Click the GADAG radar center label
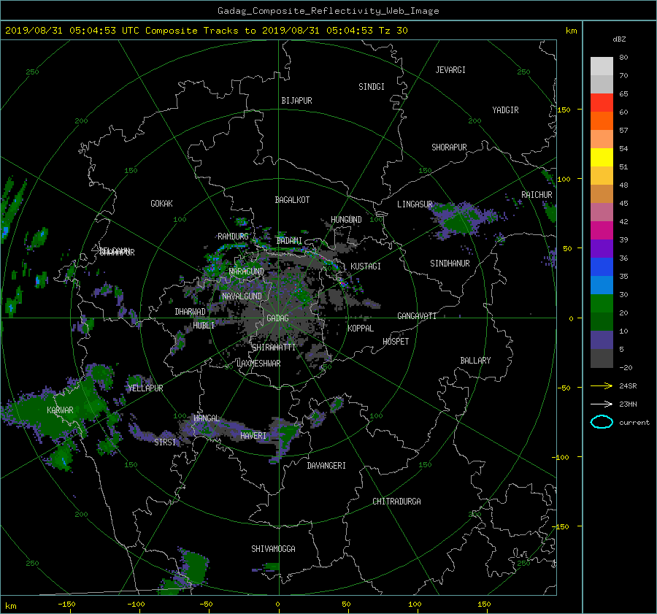Viewport: 657px width, 614px height. point(277,318)
